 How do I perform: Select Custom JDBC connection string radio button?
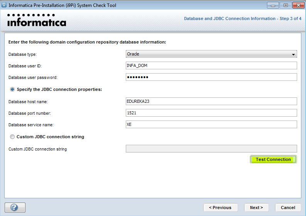pos(12,137)
